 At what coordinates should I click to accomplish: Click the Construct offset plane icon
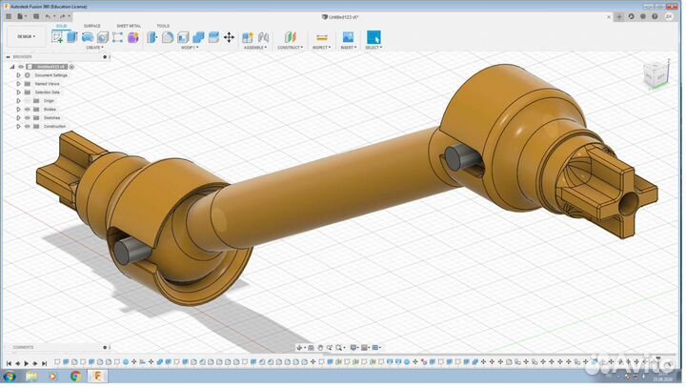(x=290, y=37)
